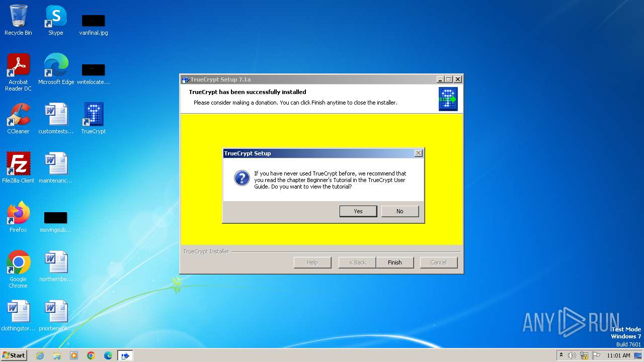Open Internet Explorer from the taskbar
Viewport: 644px width, 362px height.
click(40, 355)
